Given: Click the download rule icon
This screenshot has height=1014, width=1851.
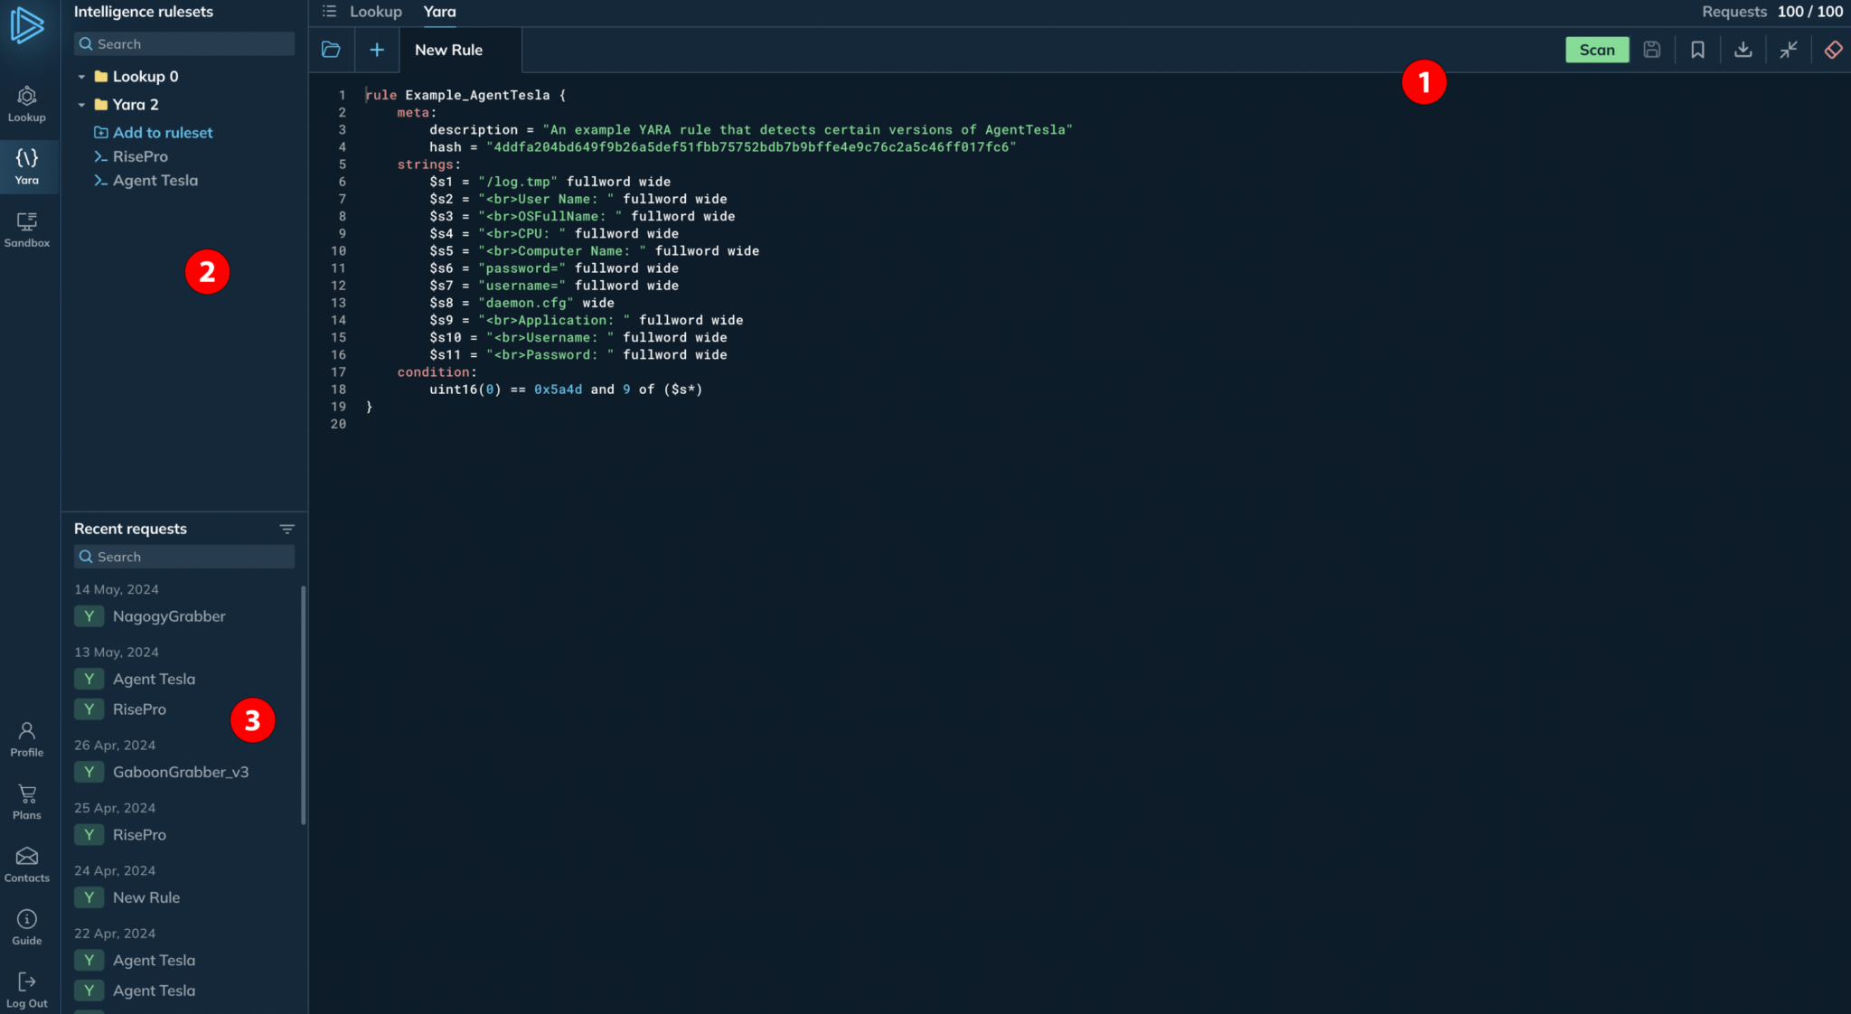Looking at the screenshot, I should (1743, 50).
